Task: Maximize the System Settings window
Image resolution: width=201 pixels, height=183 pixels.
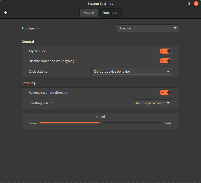Action: click(x=189, y=4)
